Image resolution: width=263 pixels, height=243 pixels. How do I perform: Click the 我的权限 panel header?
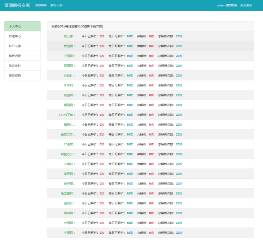(77, 26)
